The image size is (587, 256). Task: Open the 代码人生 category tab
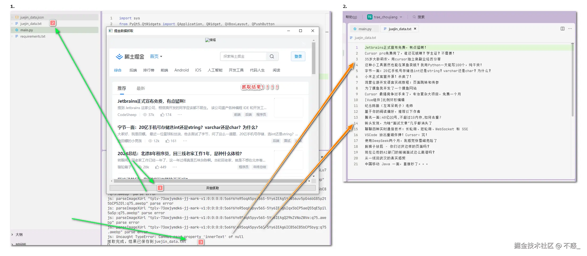(x=257, y=70)
